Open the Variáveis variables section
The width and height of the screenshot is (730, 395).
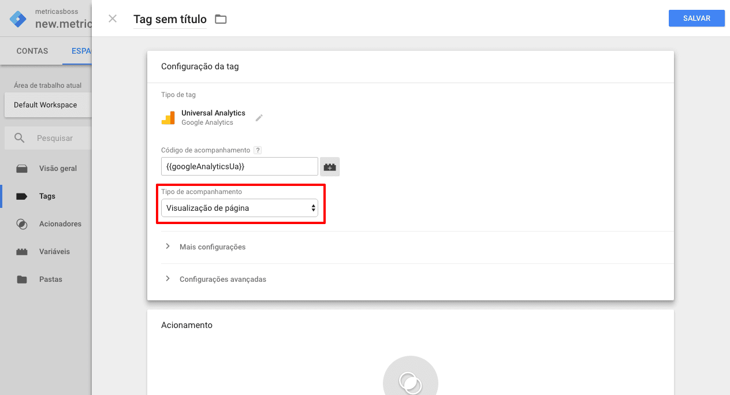[x=55, y=251]
